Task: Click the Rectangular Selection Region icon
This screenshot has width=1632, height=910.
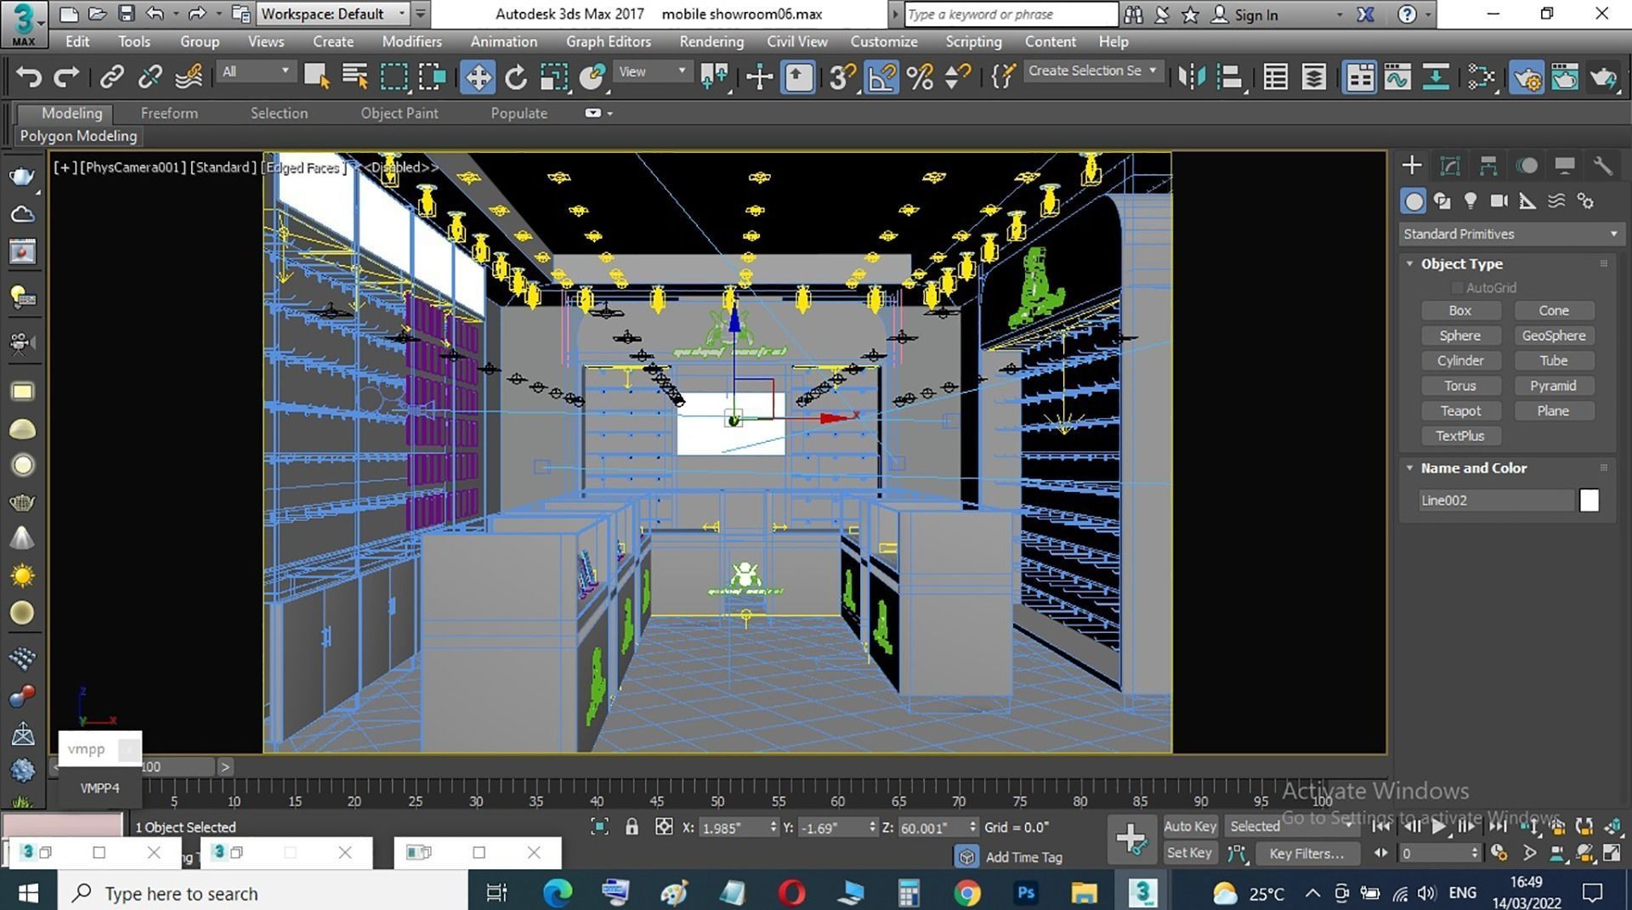Action: pos(394,77)
